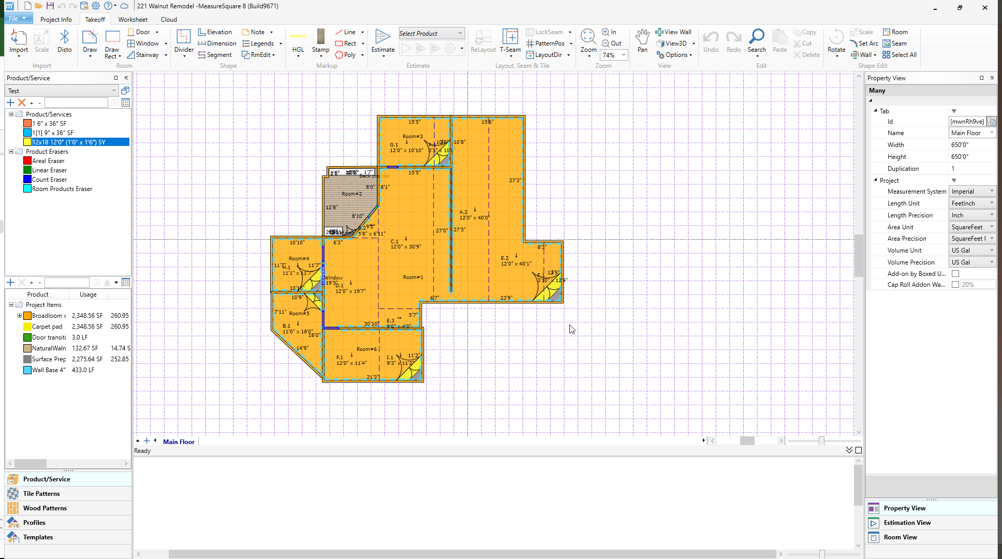Click the Divider tool icon
This screenshot has width=1002, height=559.
point(183,38)
